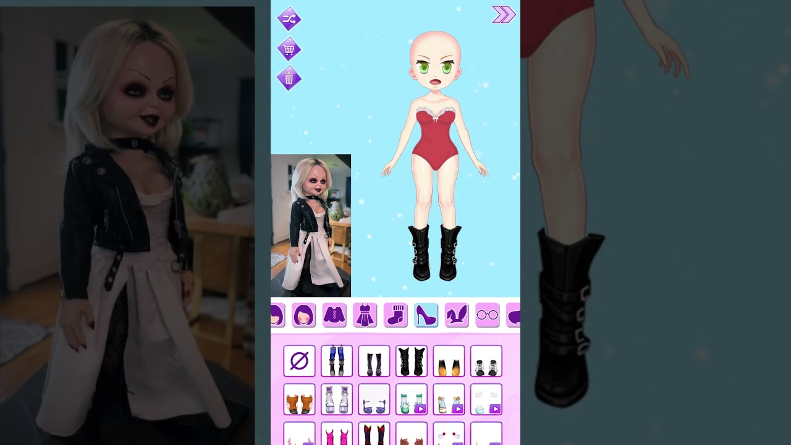Switch to the face blush category tab

[303, 315]
